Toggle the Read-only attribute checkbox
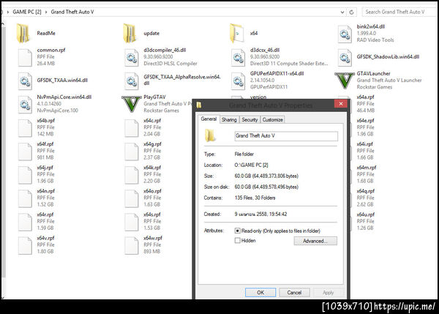The image size is (439, 314). pyautogui.click(x=237, y=231)
